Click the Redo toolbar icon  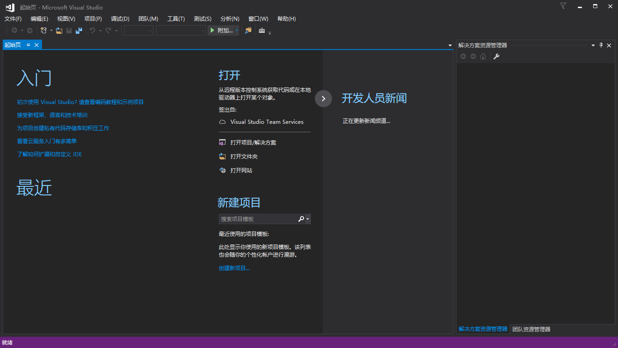click(108, 30)
